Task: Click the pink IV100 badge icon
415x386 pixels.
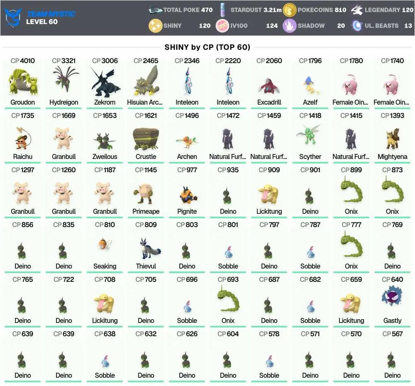Action: coord(222,26)
